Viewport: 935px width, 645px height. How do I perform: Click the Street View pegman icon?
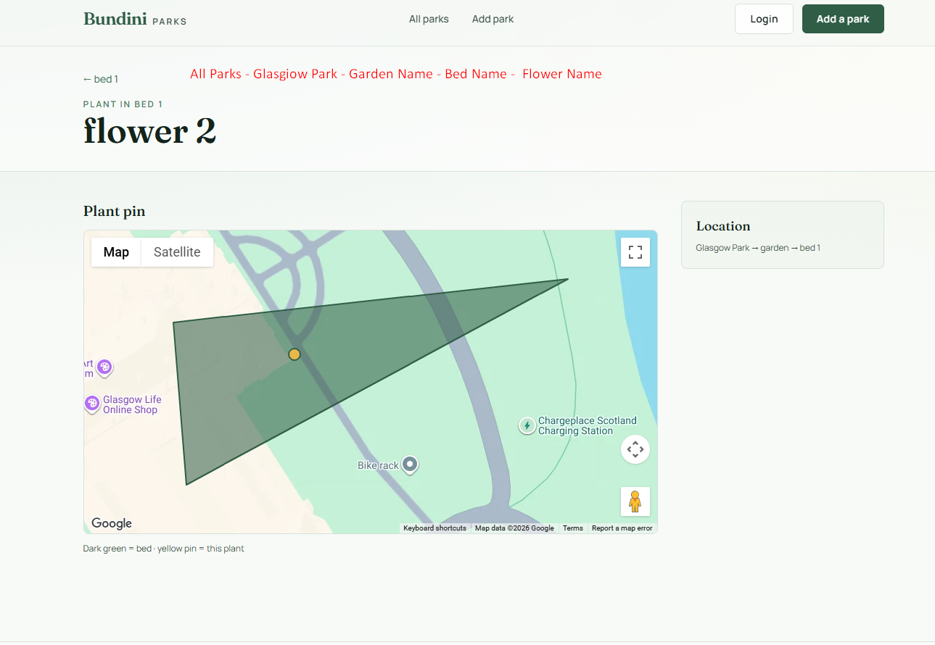(635, 502)
